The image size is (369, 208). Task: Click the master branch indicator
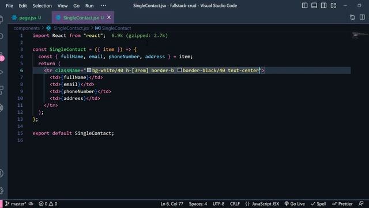pos(16,204)
